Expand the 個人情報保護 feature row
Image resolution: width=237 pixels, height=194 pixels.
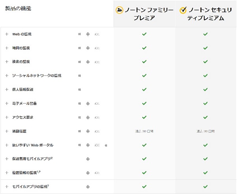click(x=7, y=89)
